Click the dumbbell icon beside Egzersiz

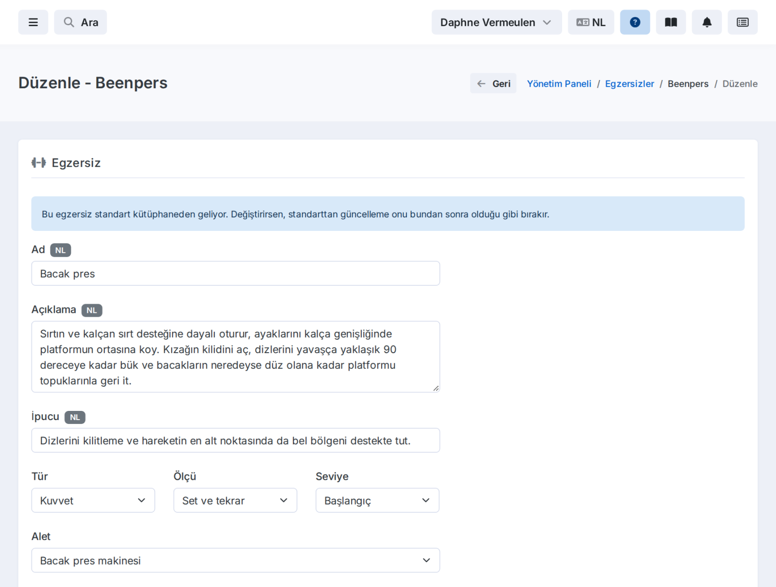(39, 163)
